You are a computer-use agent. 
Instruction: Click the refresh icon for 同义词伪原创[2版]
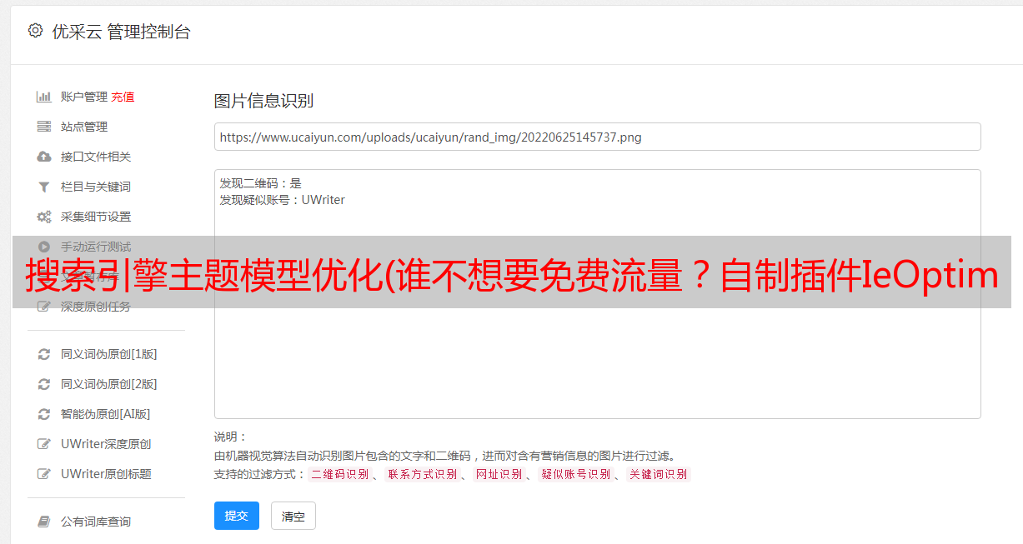click(44, 384)
